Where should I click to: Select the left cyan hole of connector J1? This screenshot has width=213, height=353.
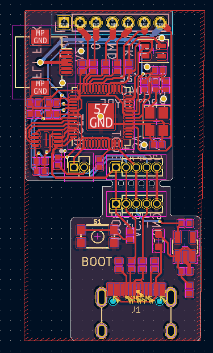coord(113,301)
